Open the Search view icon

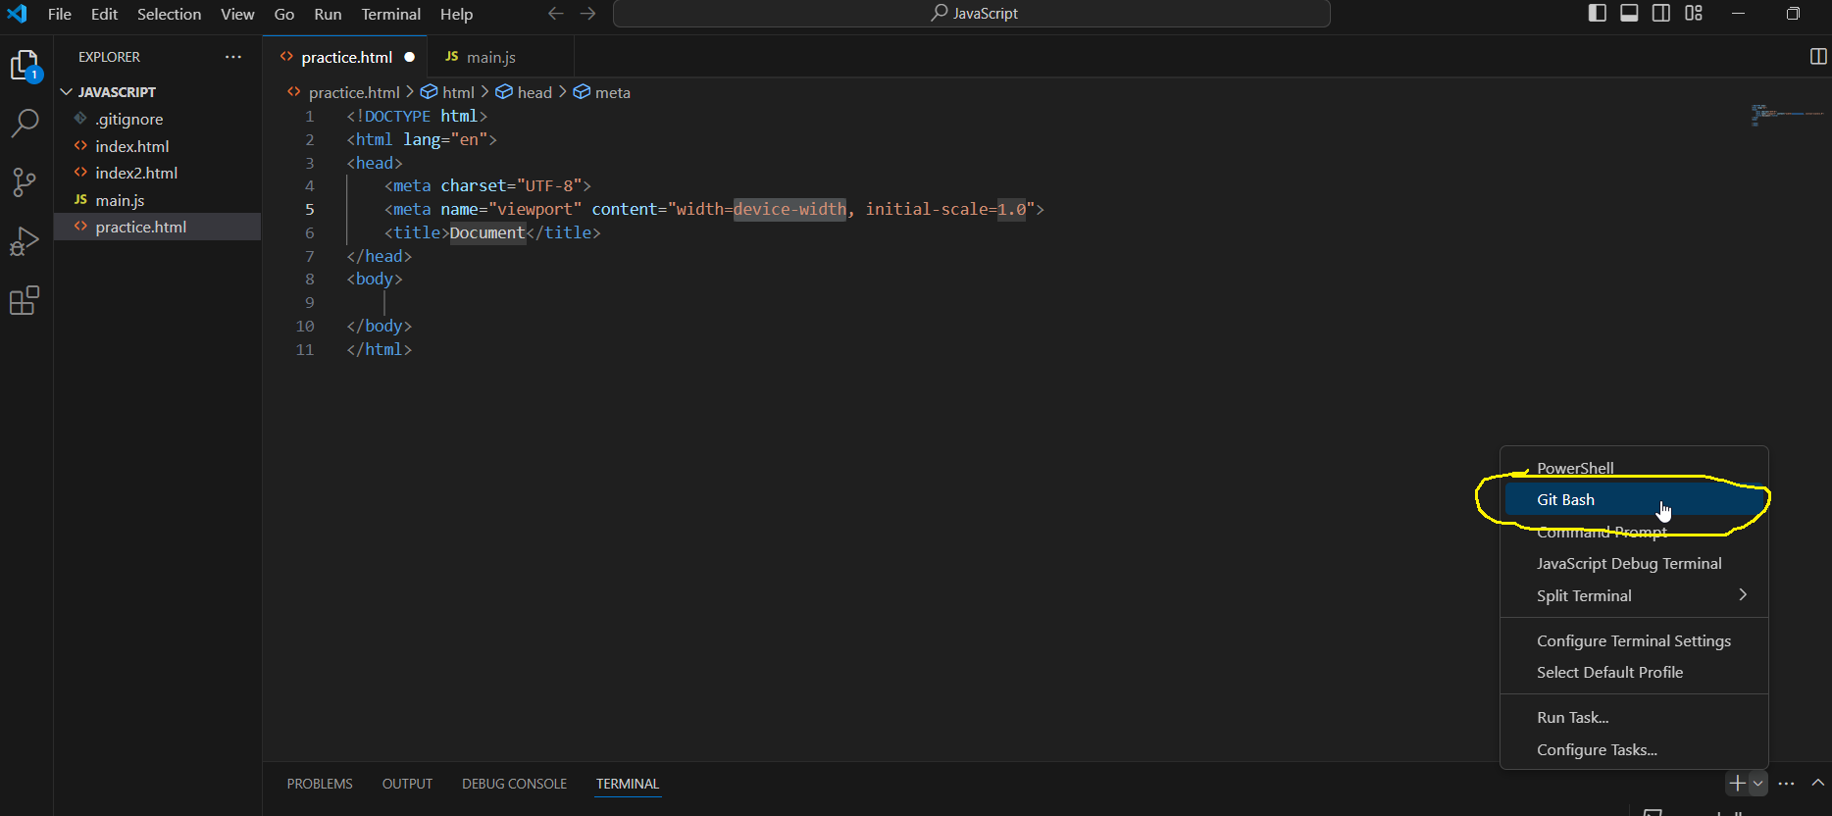[25, 123]
